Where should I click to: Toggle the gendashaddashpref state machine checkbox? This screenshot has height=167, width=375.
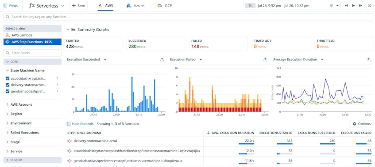point(8,91)
